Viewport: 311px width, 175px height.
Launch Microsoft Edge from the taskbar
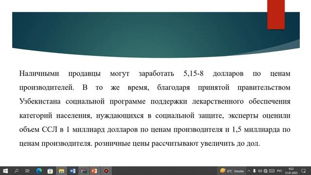[x=39, y=171]
